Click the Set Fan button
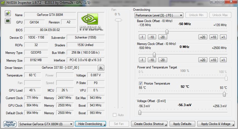238x129 pixels. tap(119, 124)
